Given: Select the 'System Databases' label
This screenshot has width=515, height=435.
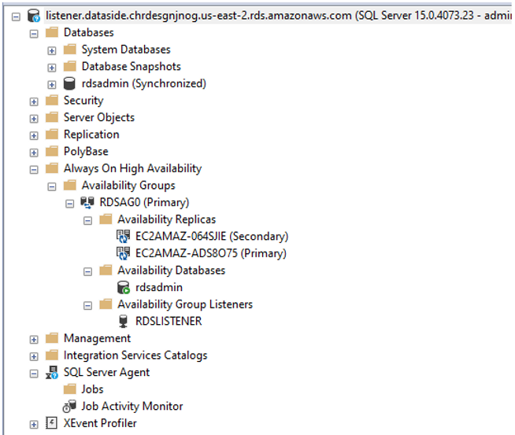Looking at the screenshot, I should click(126, 50).
